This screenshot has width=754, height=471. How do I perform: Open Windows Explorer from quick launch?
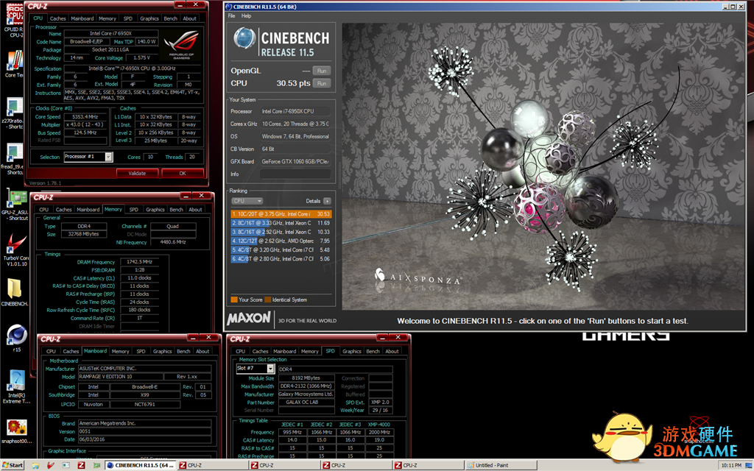pos(35,465)
